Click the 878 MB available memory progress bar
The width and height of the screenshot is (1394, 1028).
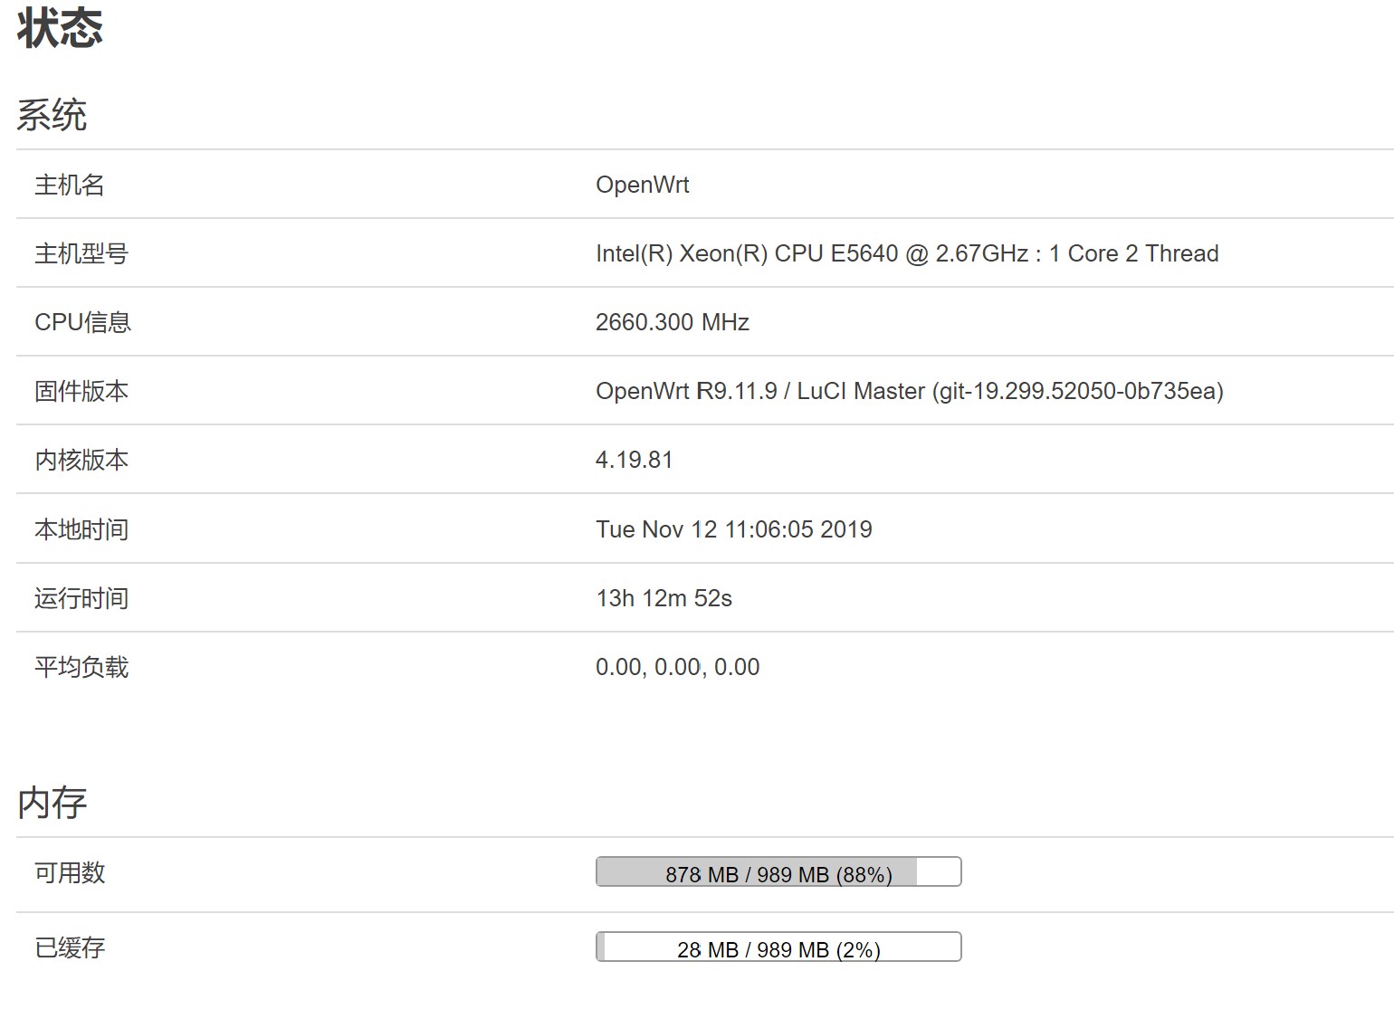click(777, 871)
